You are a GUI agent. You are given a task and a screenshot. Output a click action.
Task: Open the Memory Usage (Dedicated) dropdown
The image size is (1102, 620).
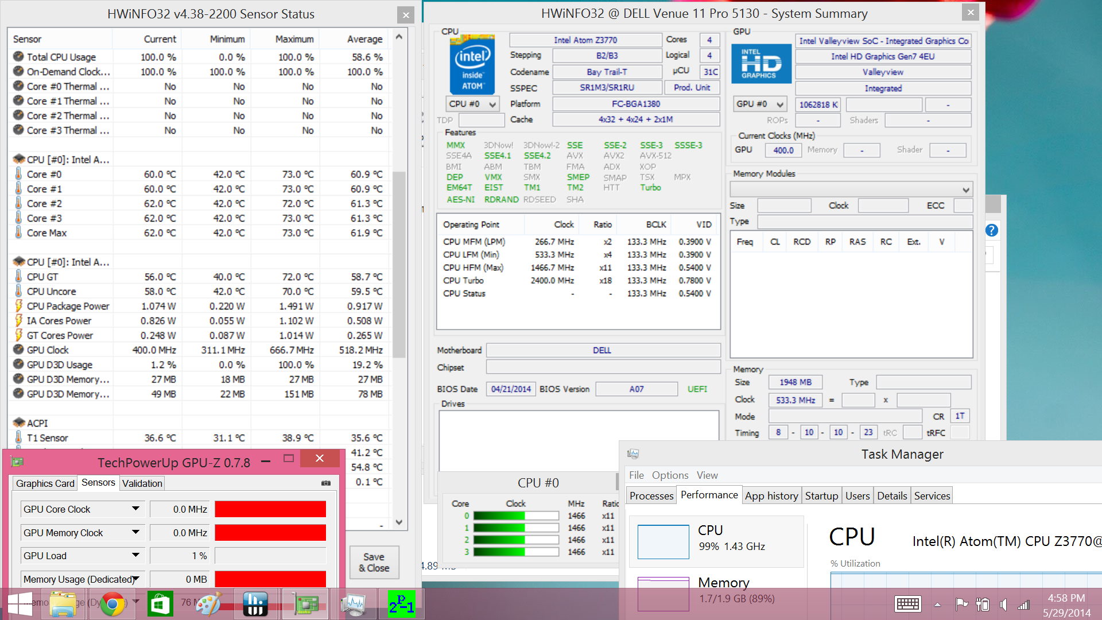[x=135, y=579]
